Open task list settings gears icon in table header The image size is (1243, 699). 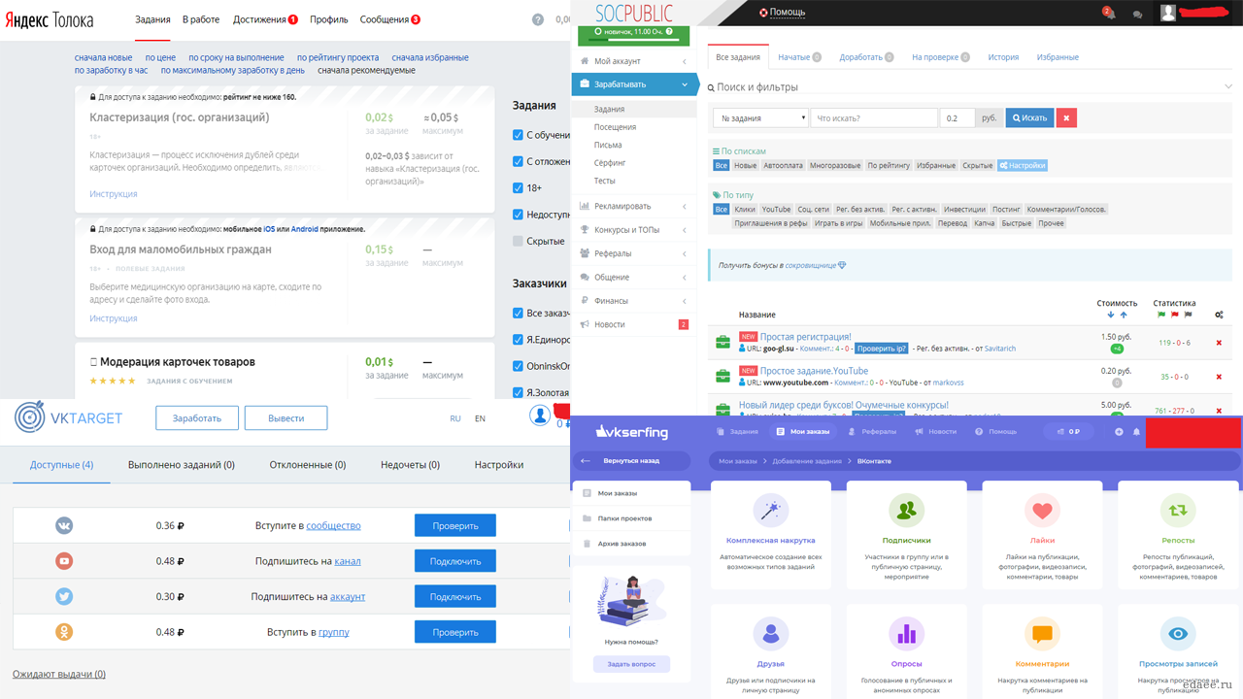pyautogui.click(x=1219, y=315)
